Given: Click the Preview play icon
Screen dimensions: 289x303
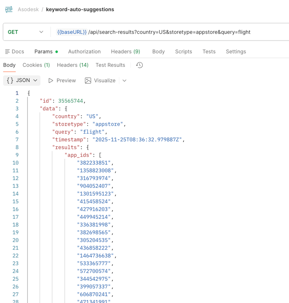Looking at the screenshot, I should [x=51, y=81].
